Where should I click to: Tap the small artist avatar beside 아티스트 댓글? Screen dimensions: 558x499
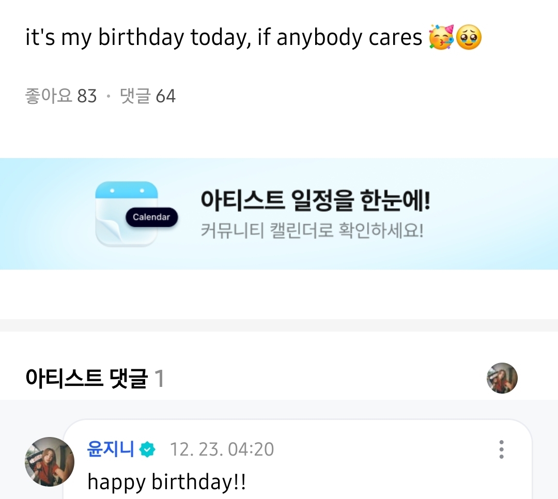(x=502, y=378)
